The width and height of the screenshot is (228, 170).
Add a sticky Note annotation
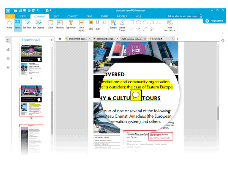(51, 24)
